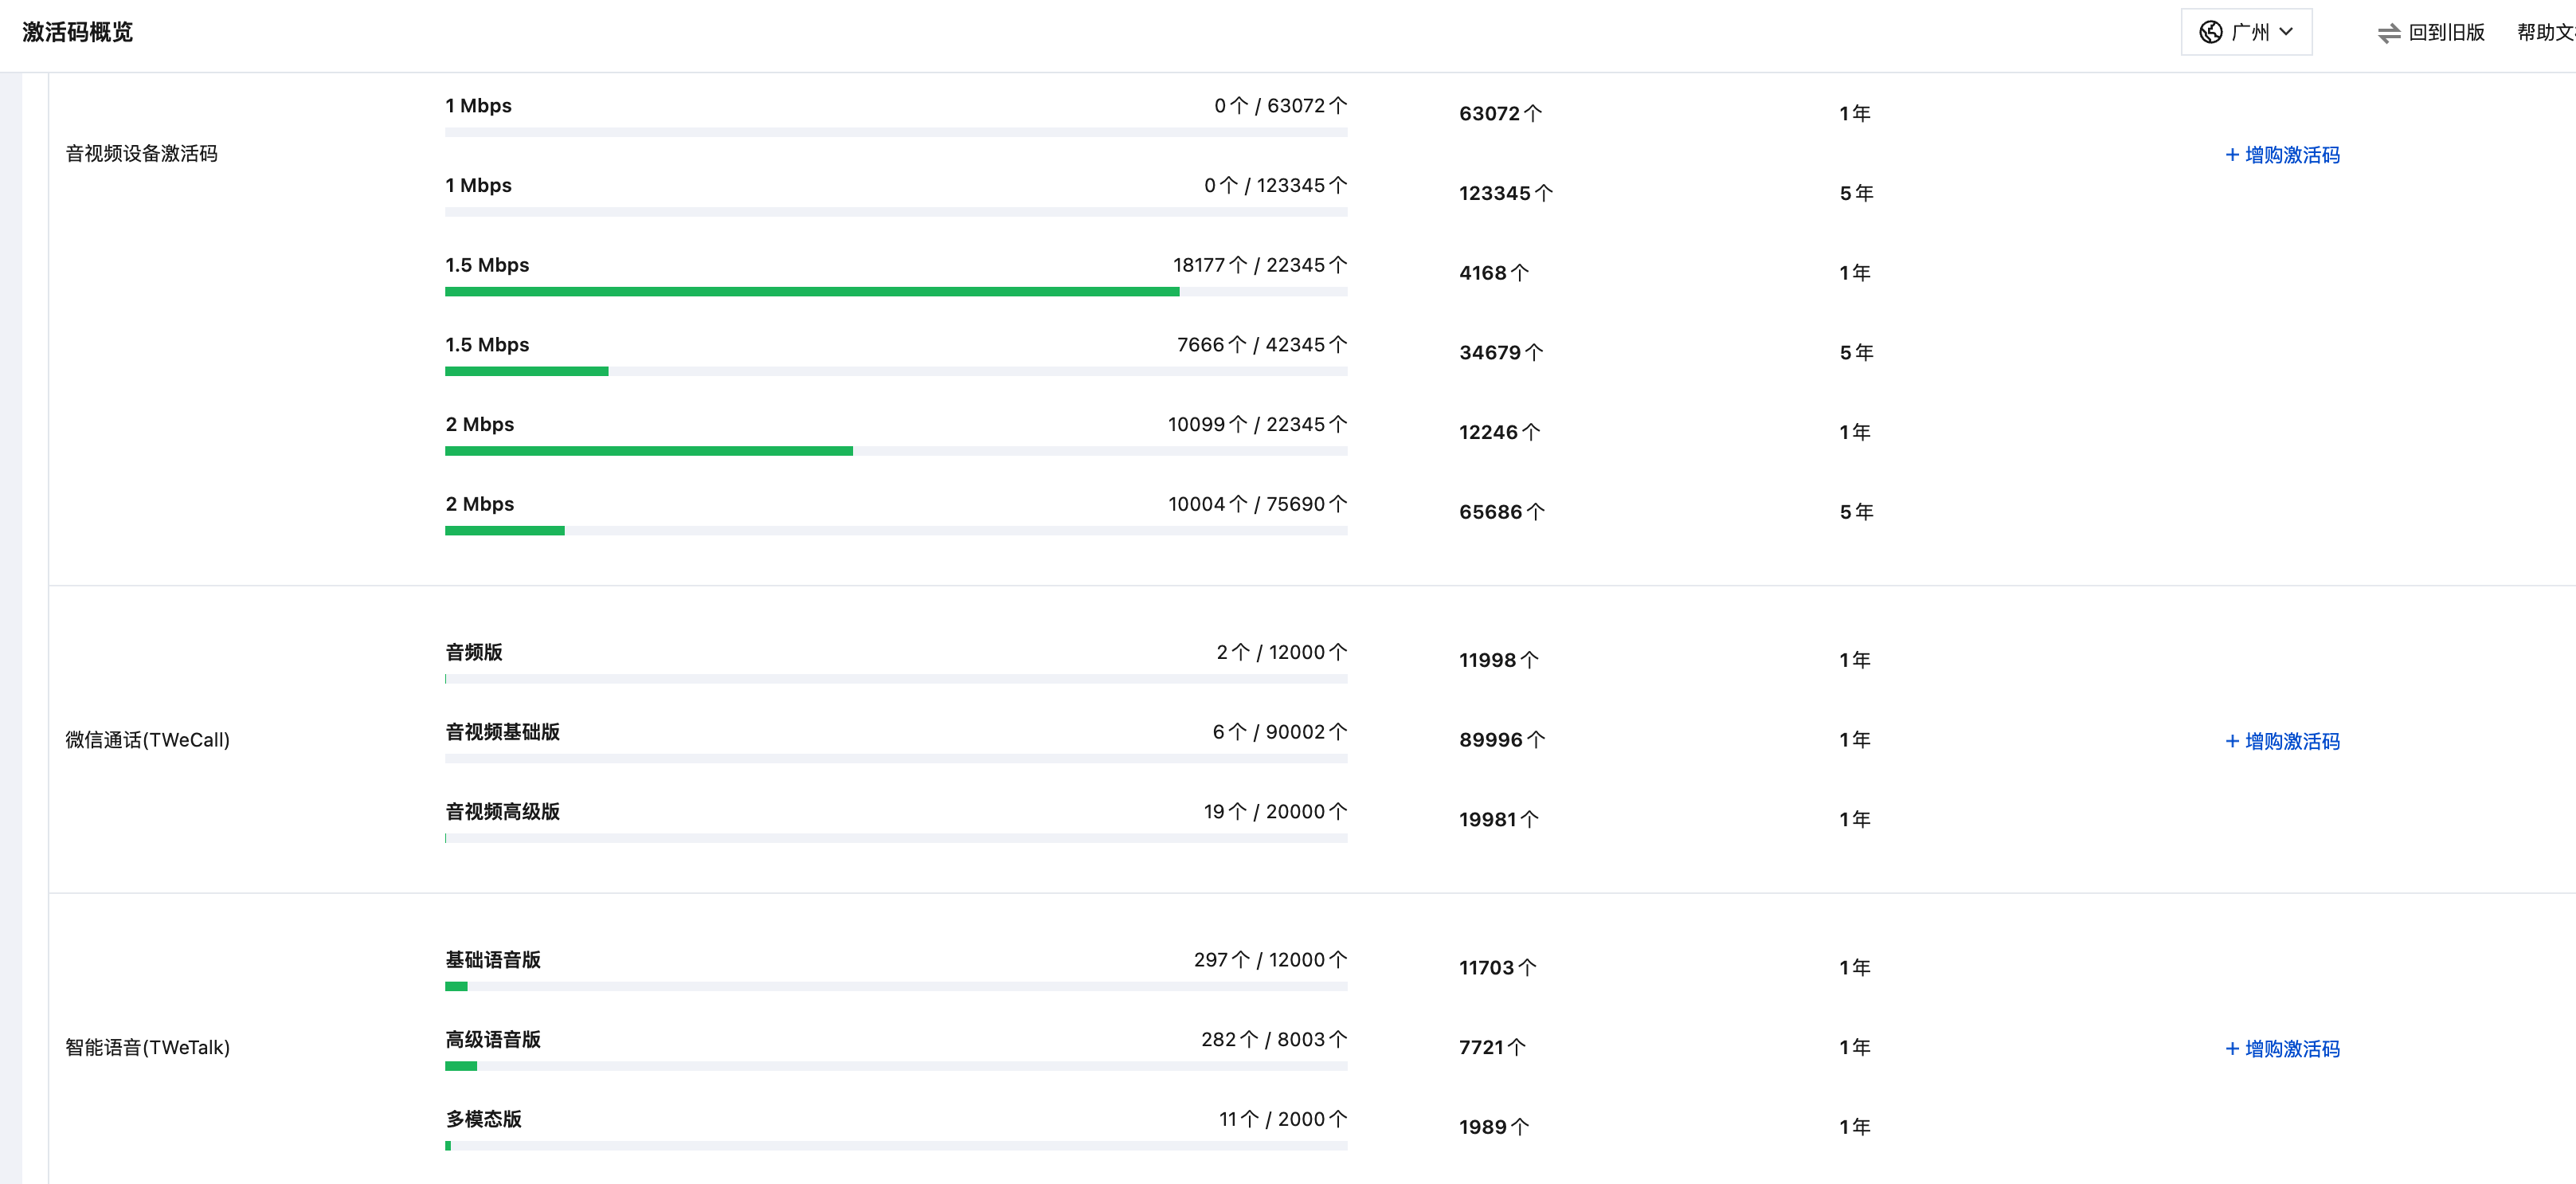Click the 多模态版 plan label
The height and width of the screenshot is (1184, 2576).
pyautogui.click(x=483, y=1119)
